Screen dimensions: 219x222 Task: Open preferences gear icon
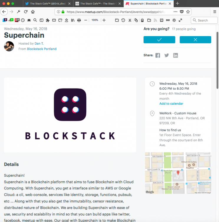coord(174,20)
